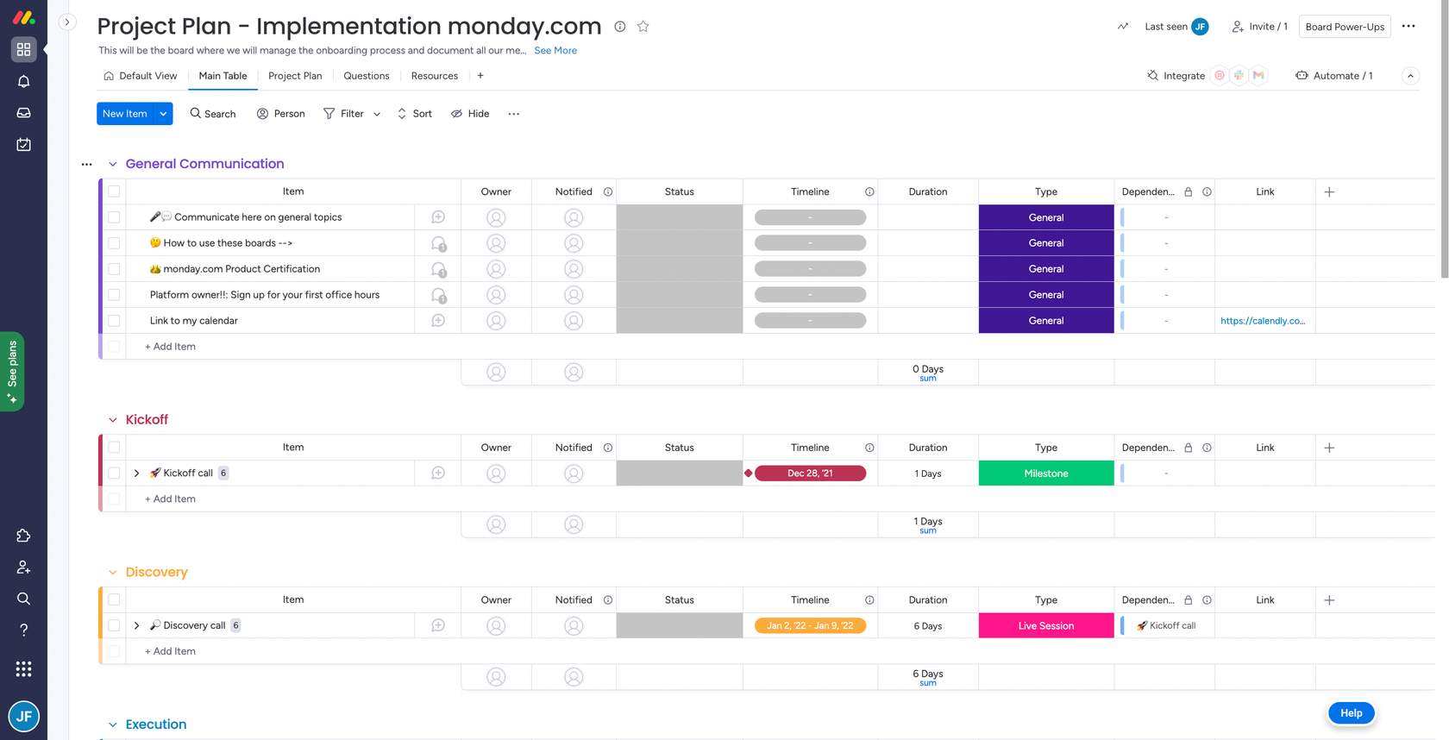Collapse the Discovery group chevron
The image size is (1449, 740).
(112, 573)
